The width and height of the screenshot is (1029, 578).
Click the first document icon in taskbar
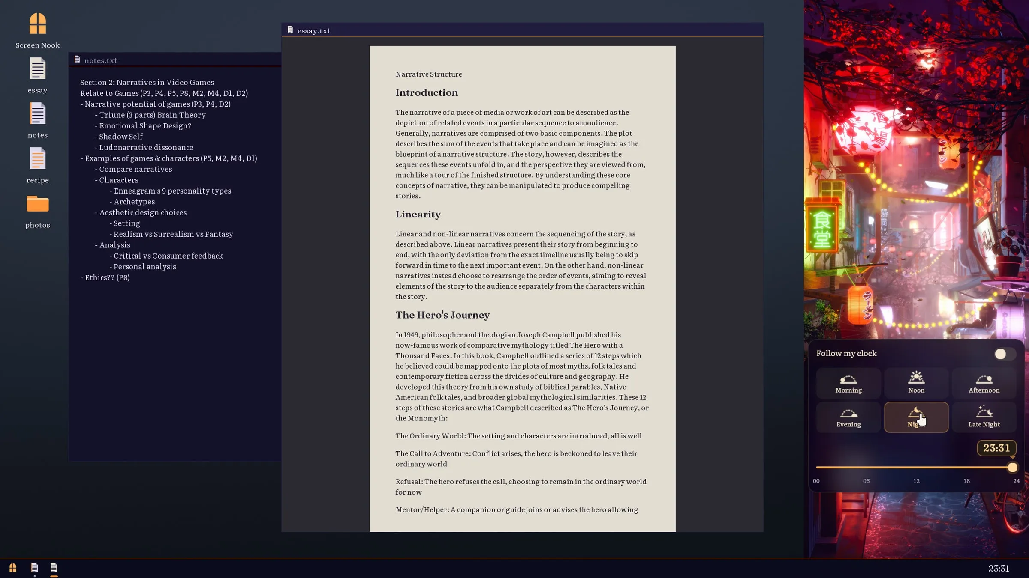pos(34,568)
